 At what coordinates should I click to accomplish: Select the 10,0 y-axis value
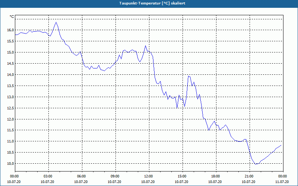[11, 164]
